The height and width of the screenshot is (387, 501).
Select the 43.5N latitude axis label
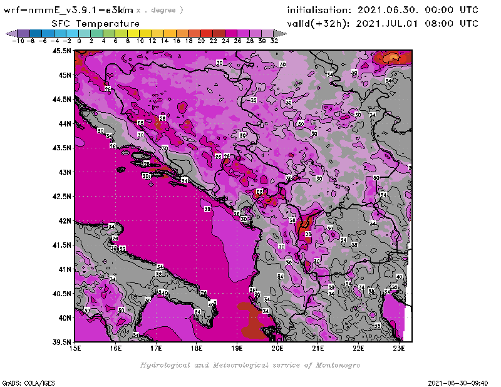pos(61,148)
